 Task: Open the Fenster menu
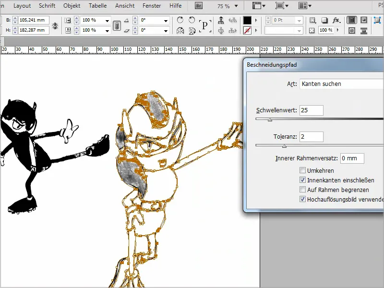(x=152, y=6)
